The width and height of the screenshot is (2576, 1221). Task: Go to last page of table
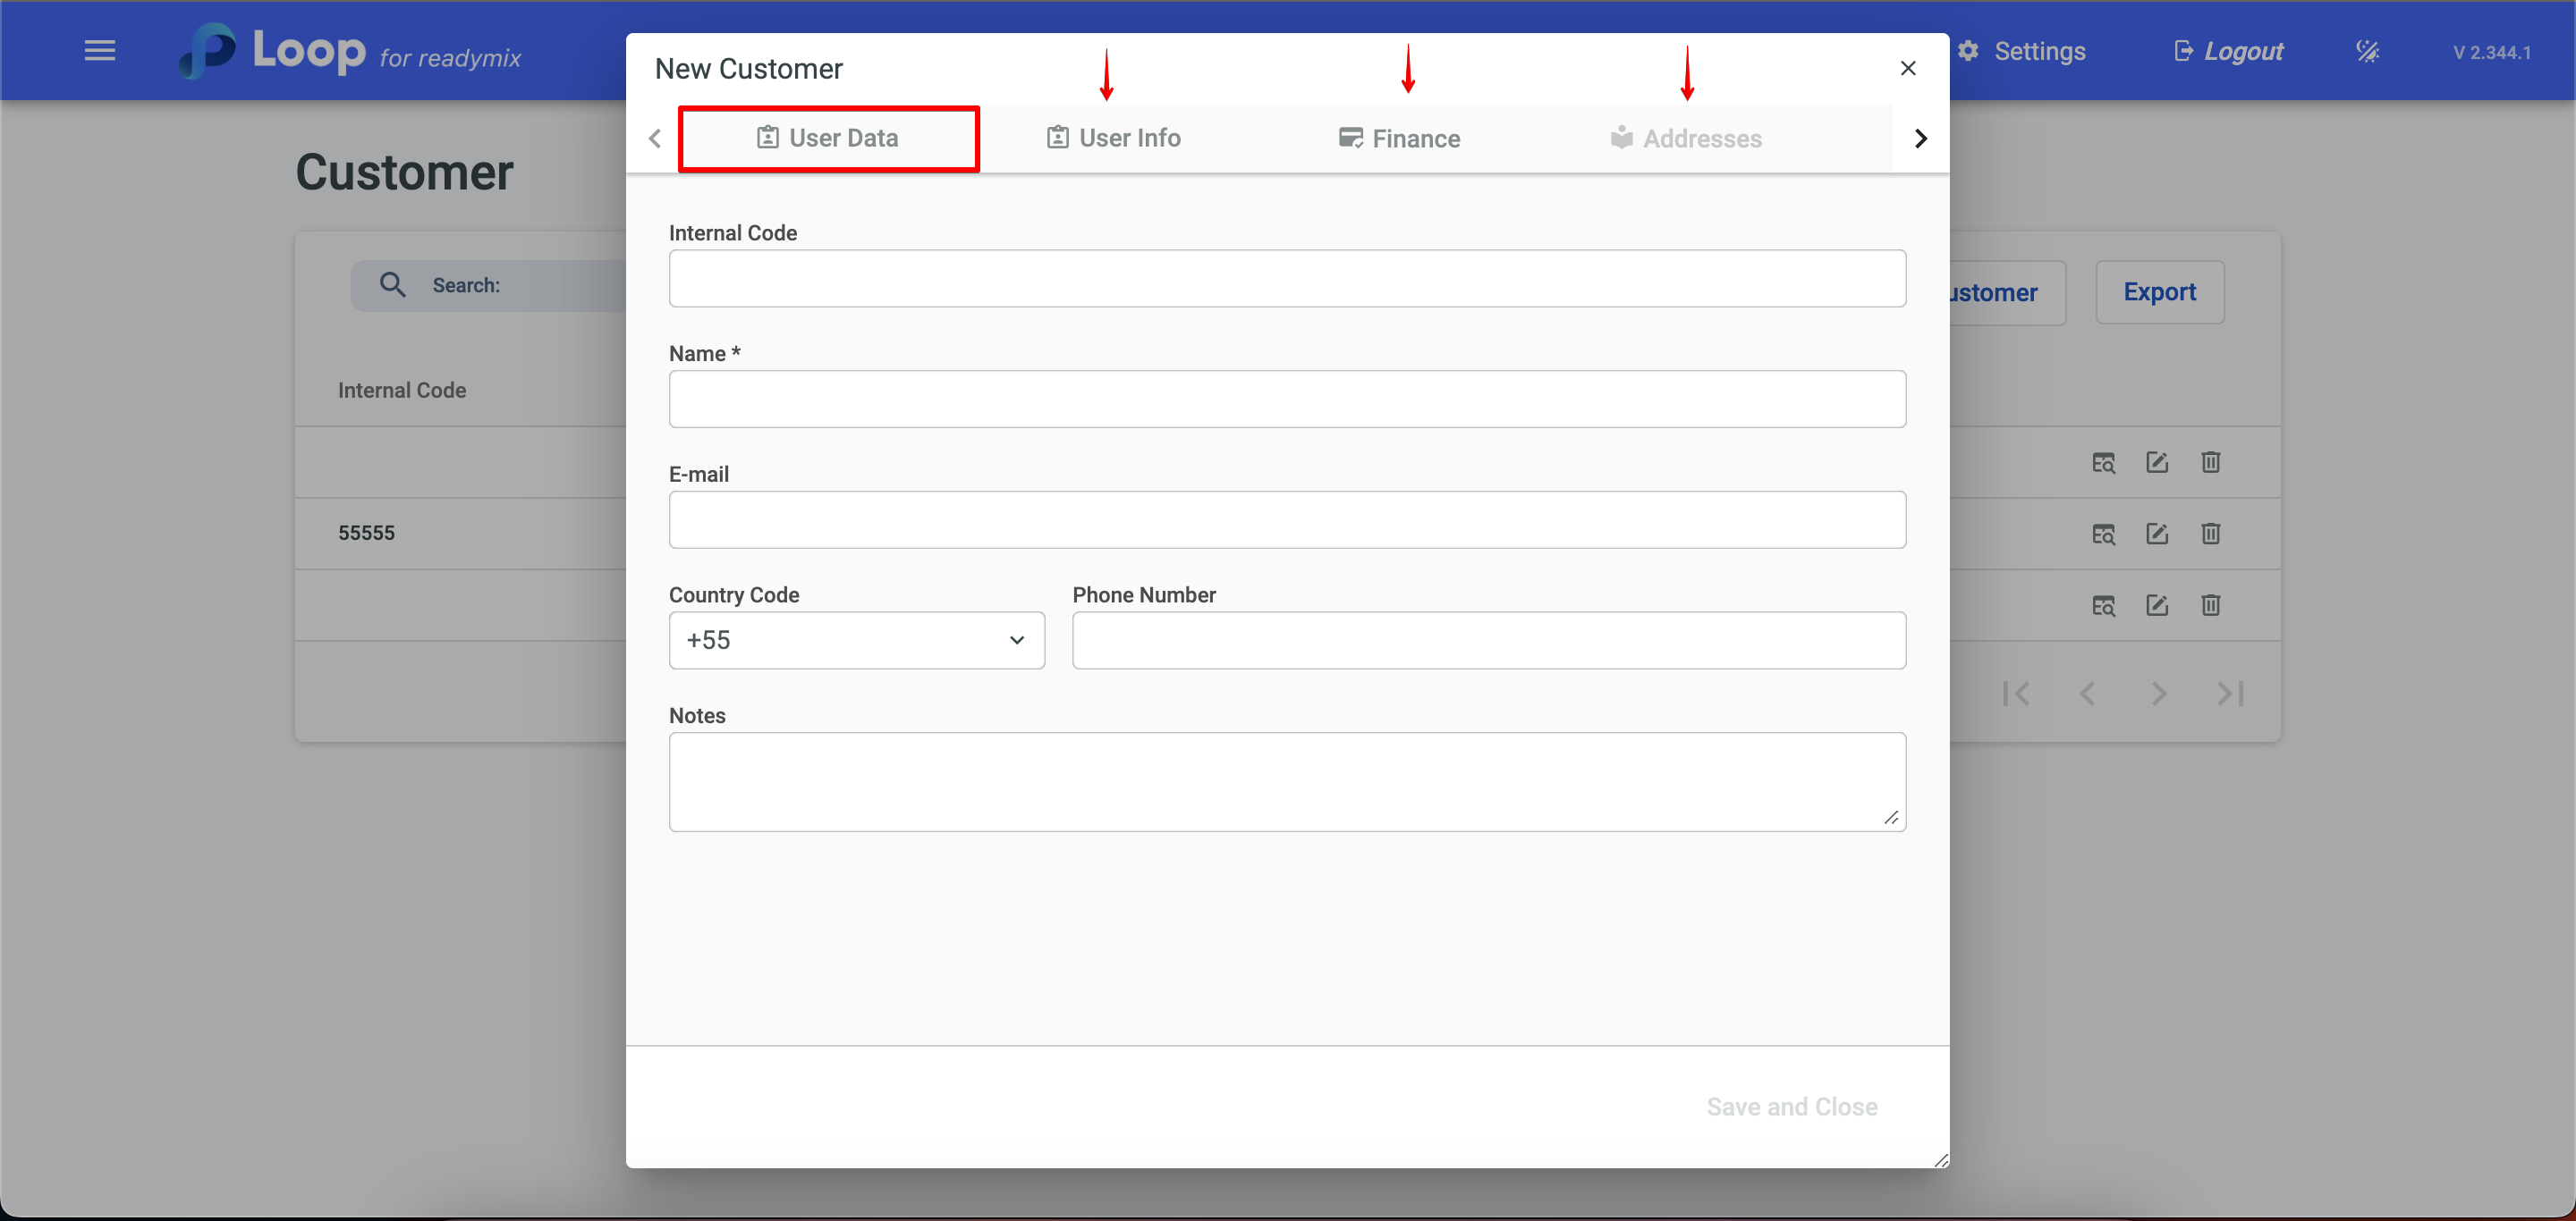pyautogui.click(x=2230, y=694)
